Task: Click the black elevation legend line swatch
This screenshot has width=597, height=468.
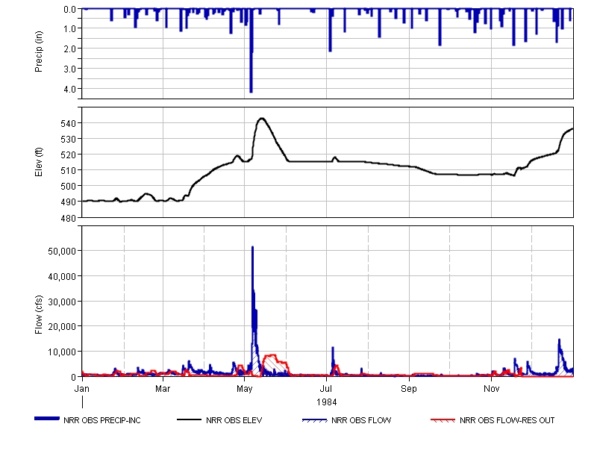Action: point(190,419)
